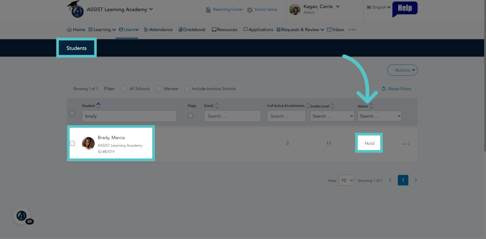Click the Hold status cell

coord(369,143)
